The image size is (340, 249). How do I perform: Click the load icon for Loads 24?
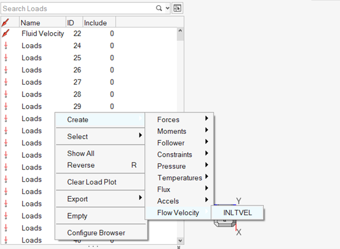pyautogui.click(x=6, y=46)
